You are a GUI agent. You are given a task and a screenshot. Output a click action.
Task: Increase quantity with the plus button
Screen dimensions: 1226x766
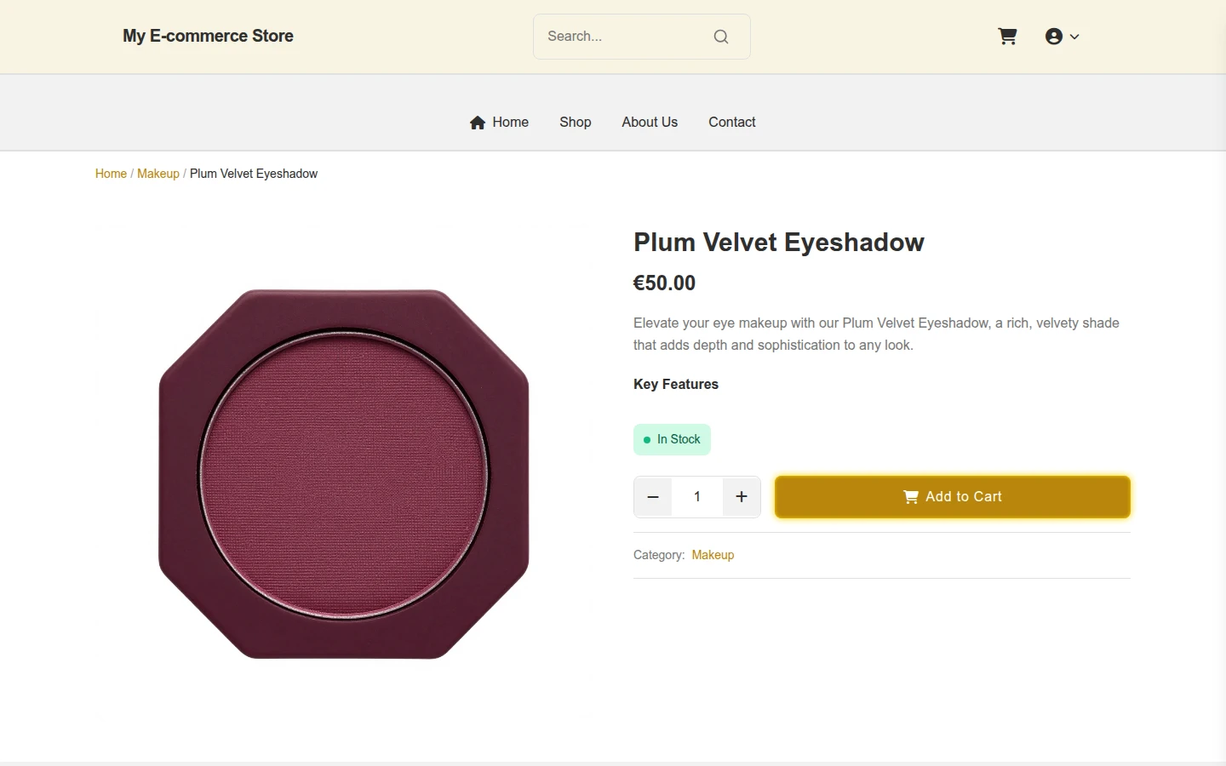(x=742, y=497)
